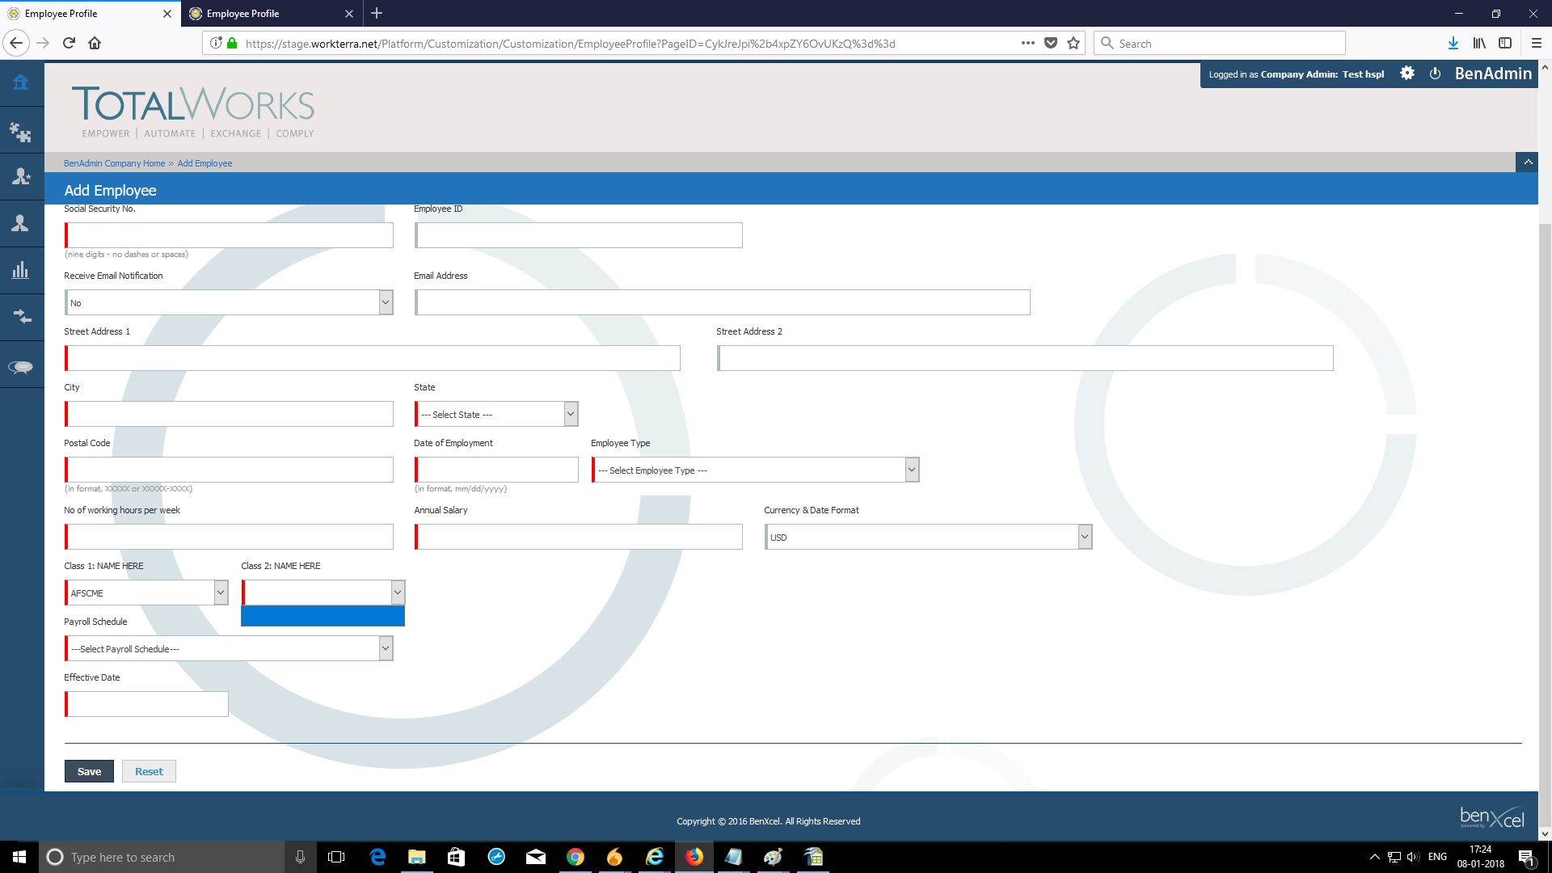Open the chat bubble sidebar icon
The width and height of the screenshot is (1552, 873).
tap(21, 367)
